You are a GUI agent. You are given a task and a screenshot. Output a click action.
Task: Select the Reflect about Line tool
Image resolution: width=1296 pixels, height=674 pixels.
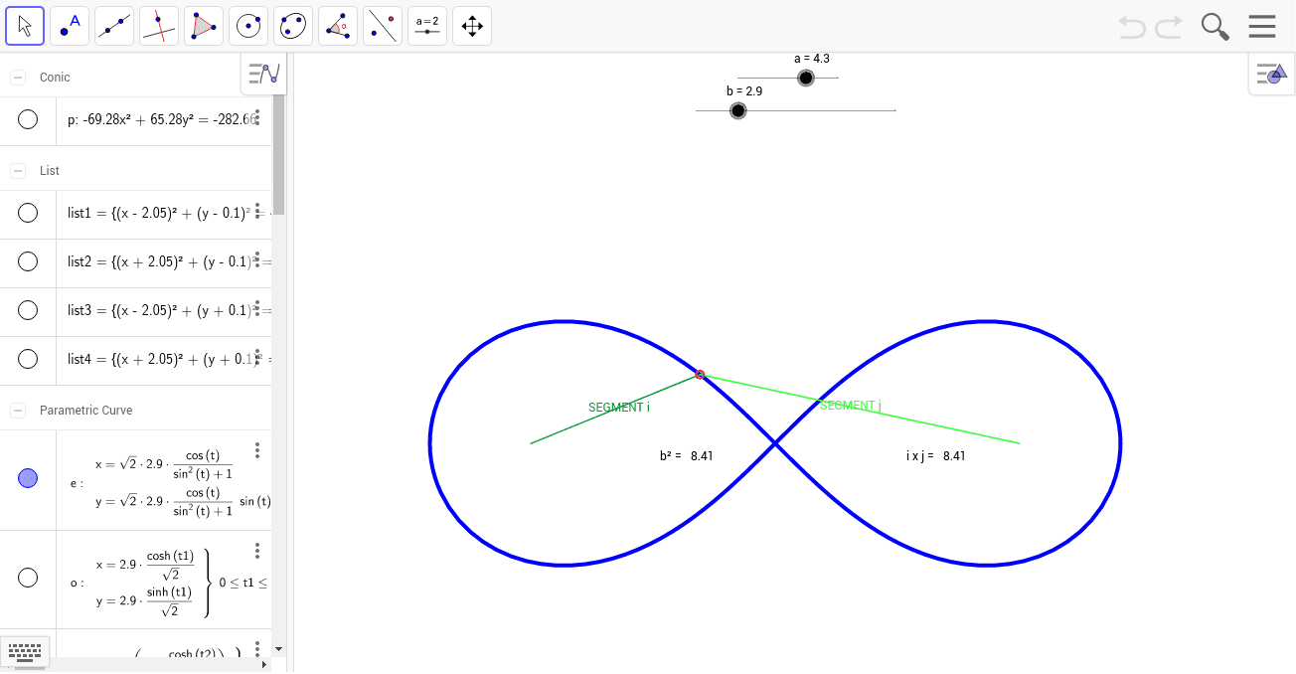(x=383, y=26)
